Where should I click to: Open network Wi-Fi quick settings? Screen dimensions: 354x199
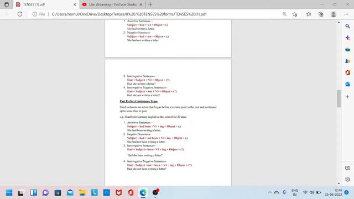305,192
